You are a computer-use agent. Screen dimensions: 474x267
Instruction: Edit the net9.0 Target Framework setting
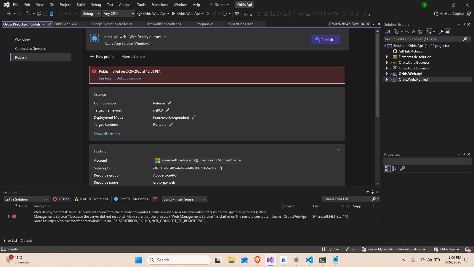167,110
